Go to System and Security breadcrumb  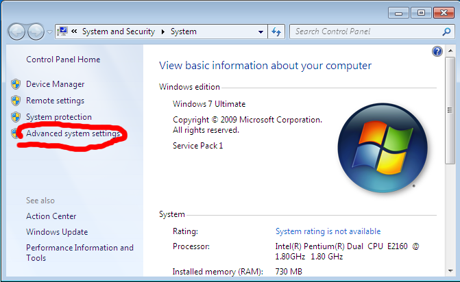tap(118, 31)
